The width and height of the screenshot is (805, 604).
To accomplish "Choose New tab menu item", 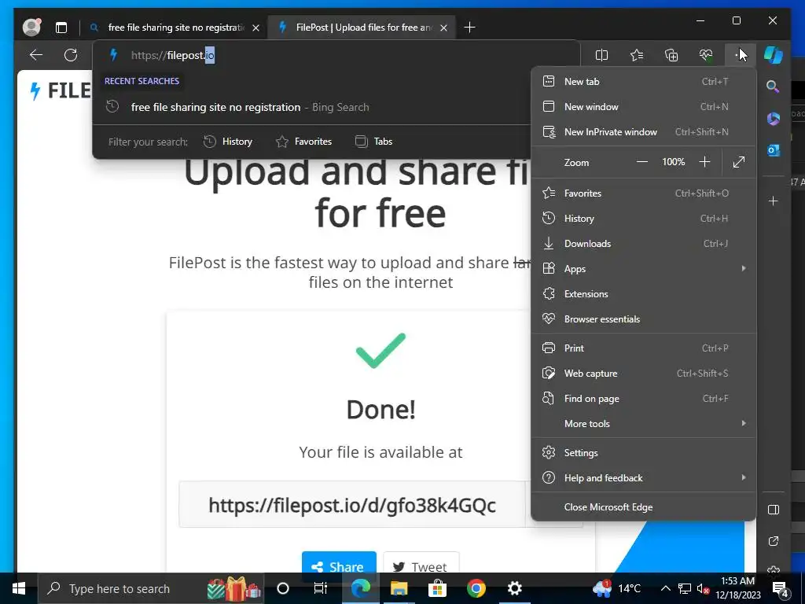I will tap(643, 81).
